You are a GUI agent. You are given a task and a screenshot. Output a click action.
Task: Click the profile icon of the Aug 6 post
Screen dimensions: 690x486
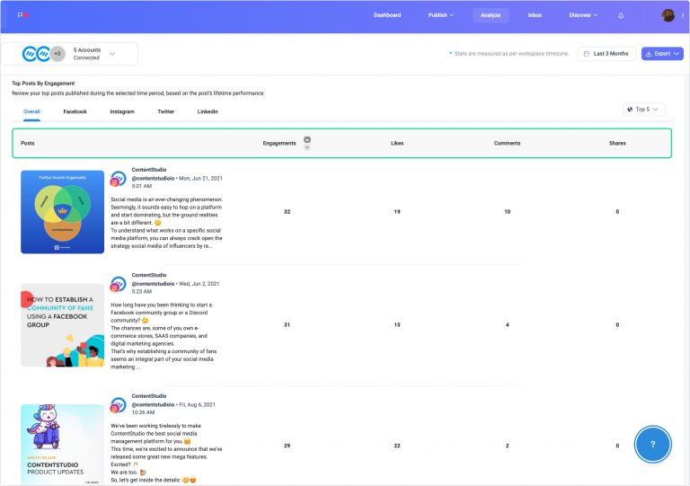(118, 405)
